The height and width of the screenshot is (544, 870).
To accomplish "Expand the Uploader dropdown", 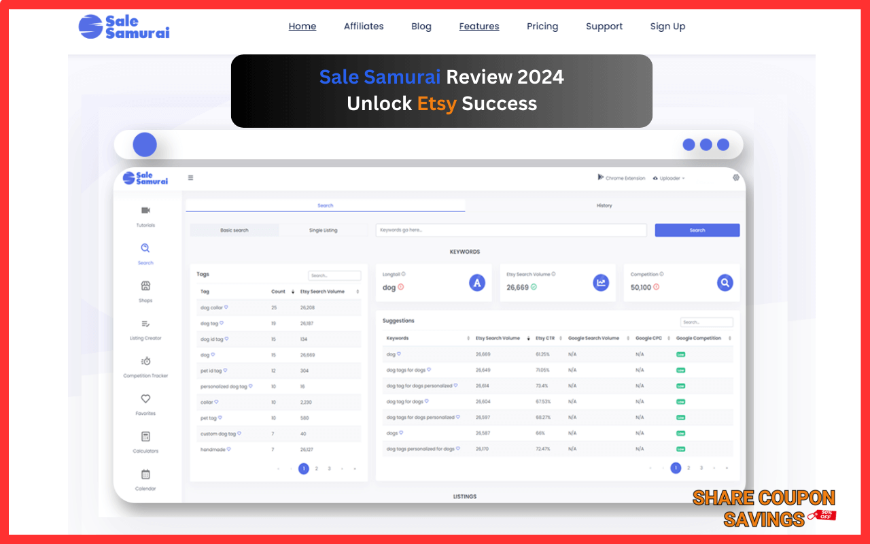I will click(x=668, y=178).
